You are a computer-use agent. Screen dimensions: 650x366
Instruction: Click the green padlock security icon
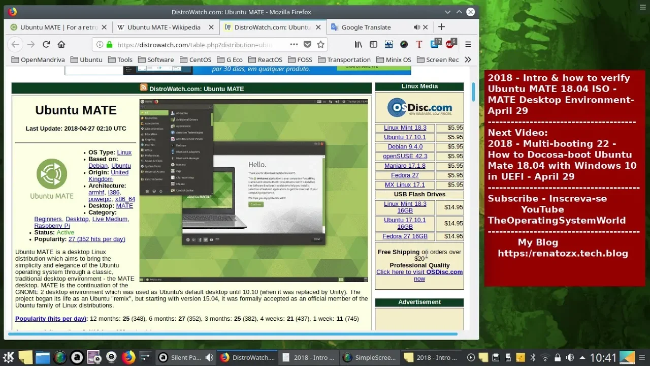pos(109,45)
